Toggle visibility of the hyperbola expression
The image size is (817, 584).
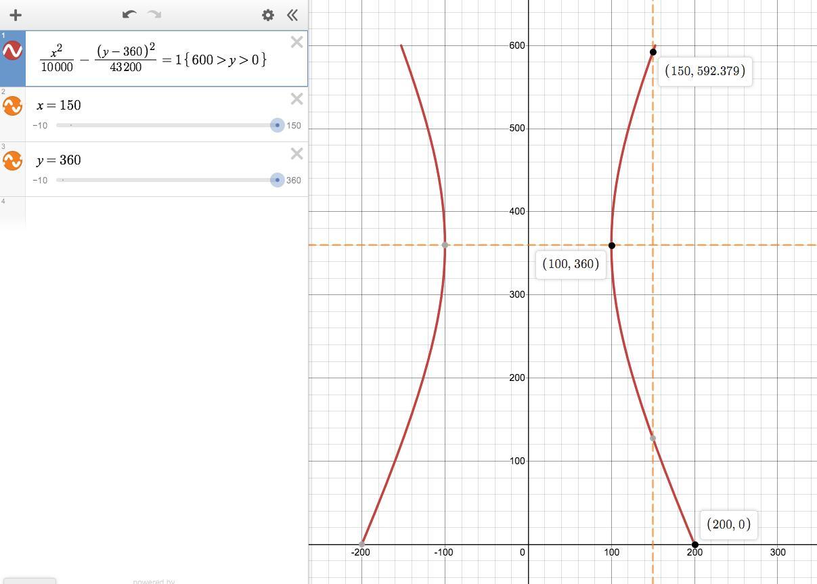[13, 51]
